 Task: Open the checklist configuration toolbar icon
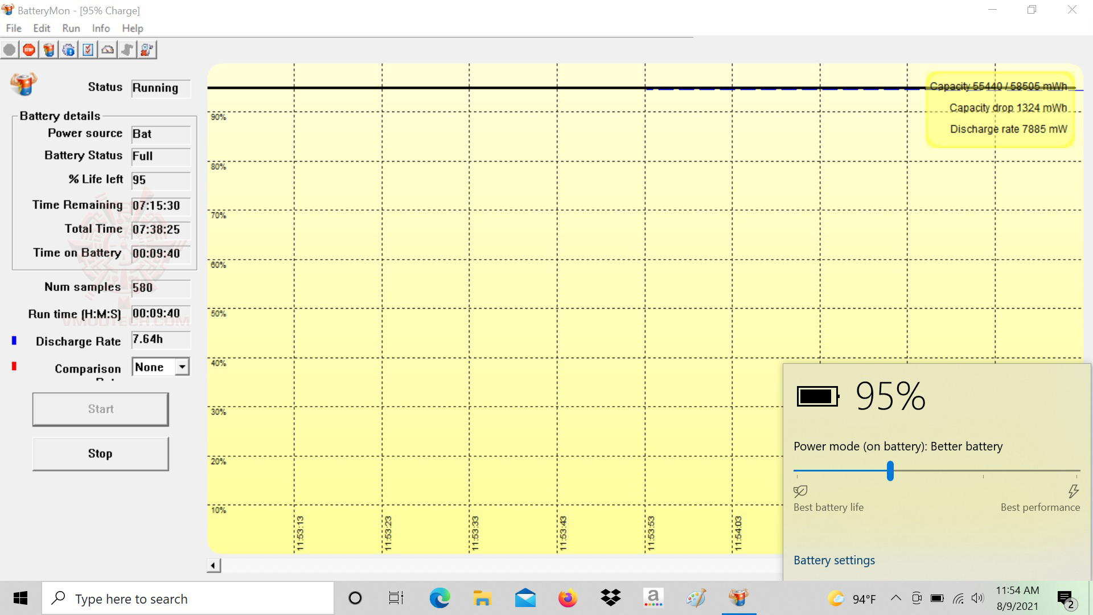[88, 50]
